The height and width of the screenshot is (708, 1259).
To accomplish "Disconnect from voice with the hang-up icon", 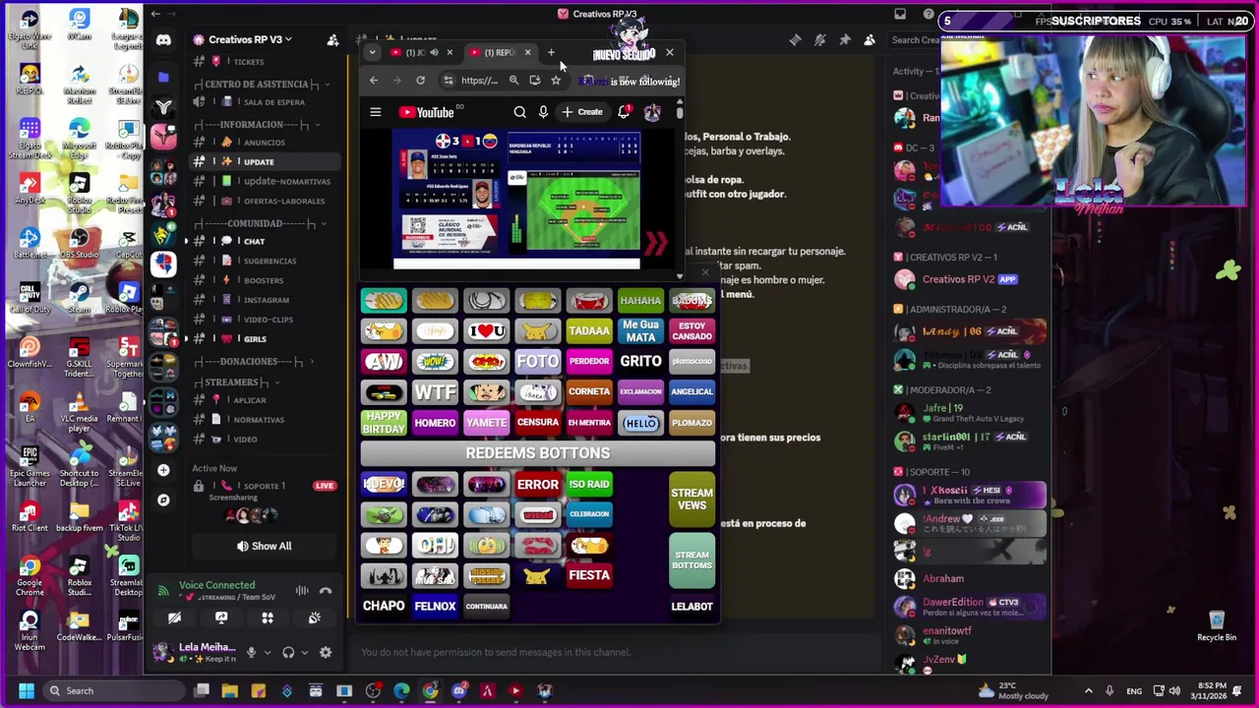I will 326,591.
